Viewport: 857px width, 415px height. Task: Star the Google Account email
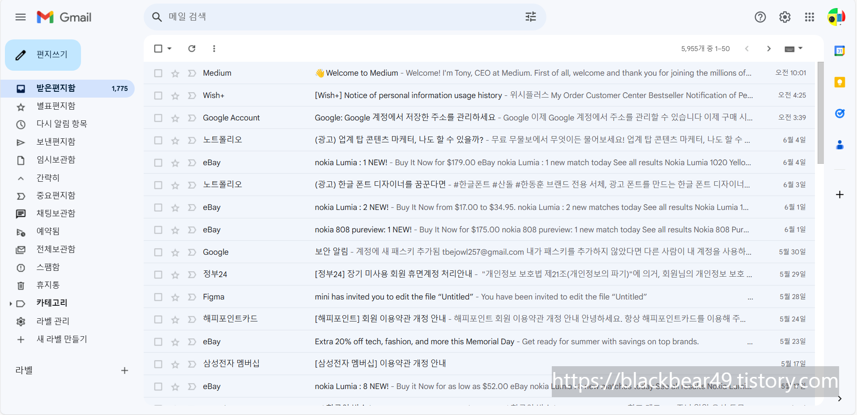[x=175, y=118]
